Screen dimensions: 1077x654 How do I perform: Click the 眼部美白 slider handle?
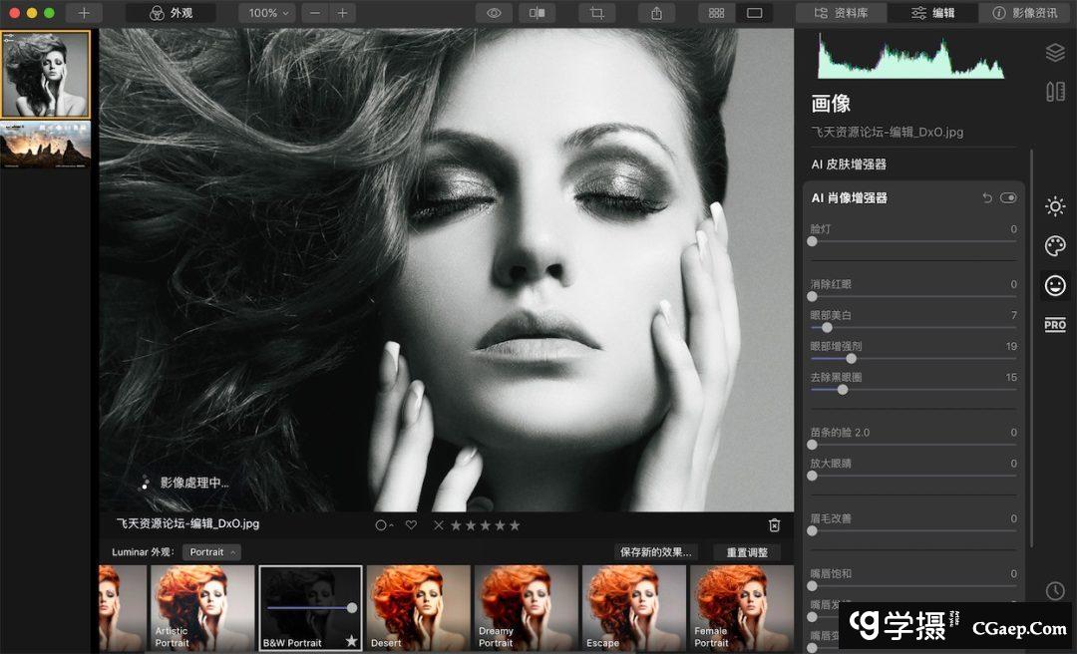827,327
